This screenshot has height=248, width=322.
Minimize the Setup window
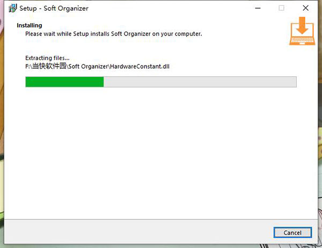tap(258, 8)
